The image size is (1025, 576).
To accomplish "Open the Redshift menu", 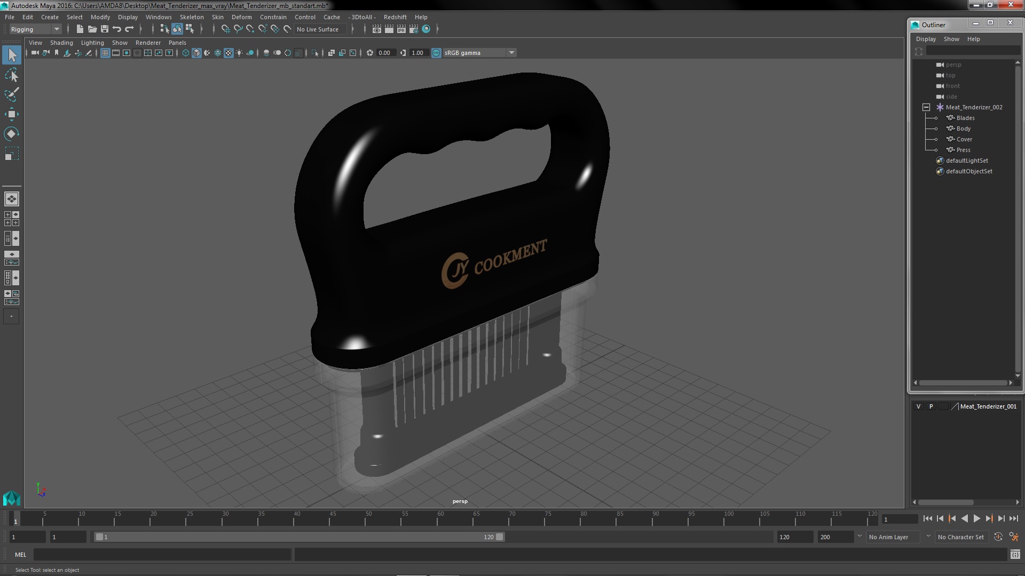I will tap(395, 17).
